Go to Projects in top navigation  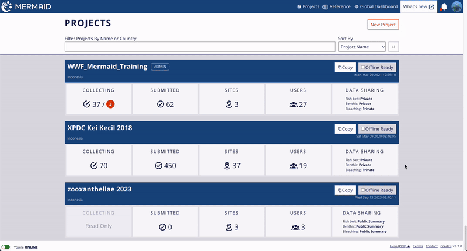308,7
